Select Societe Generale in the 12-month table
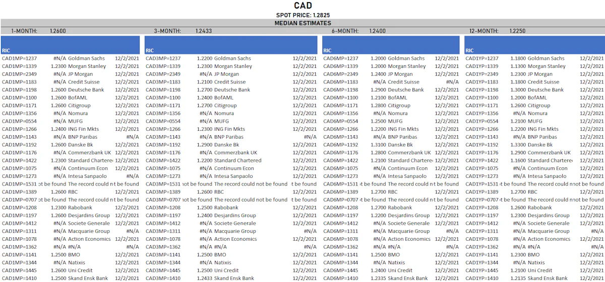 coord(549,223)
